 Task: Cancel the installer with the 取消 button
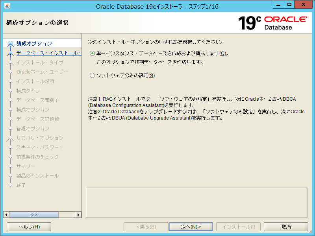click(x=286, y=227)
